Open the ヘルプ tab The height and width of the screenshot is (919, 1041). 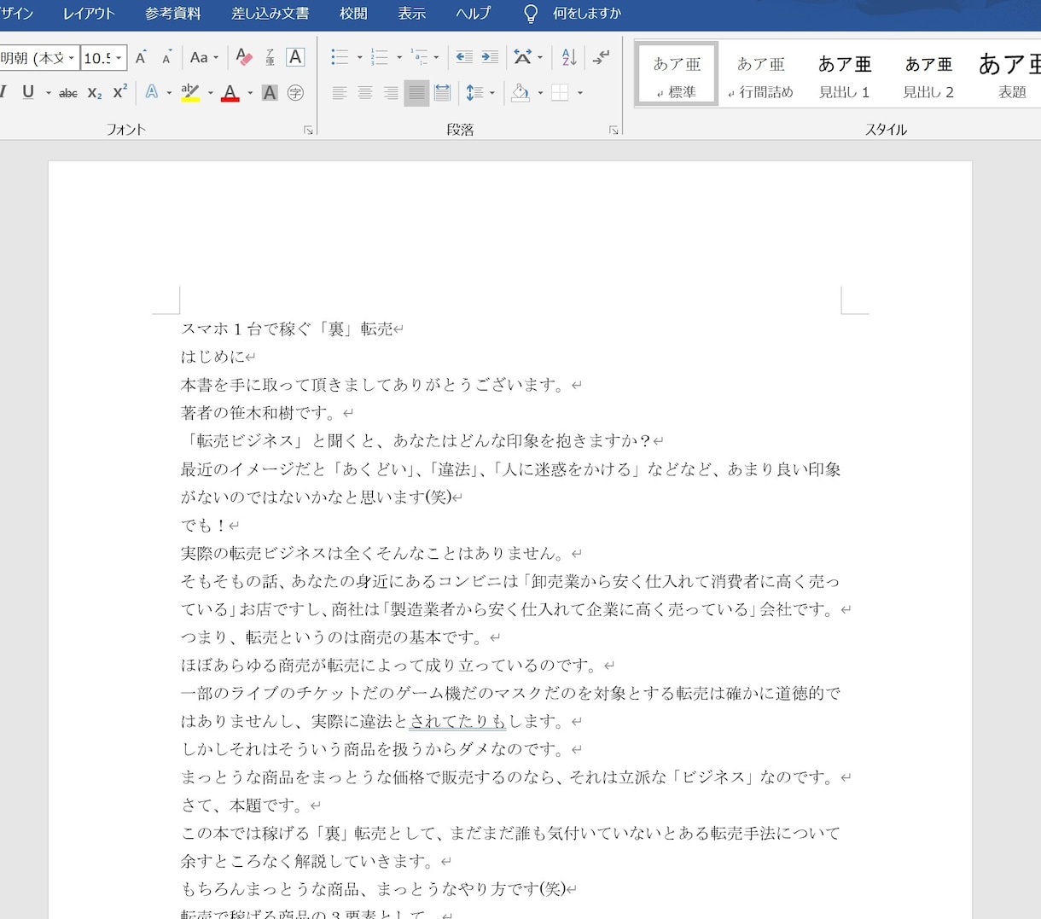point(473,14)
